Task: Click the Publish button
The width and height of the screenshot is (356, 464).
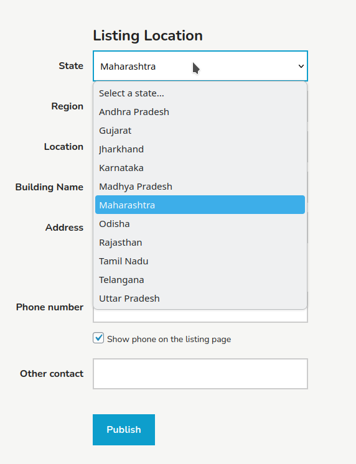Action: 124,430
